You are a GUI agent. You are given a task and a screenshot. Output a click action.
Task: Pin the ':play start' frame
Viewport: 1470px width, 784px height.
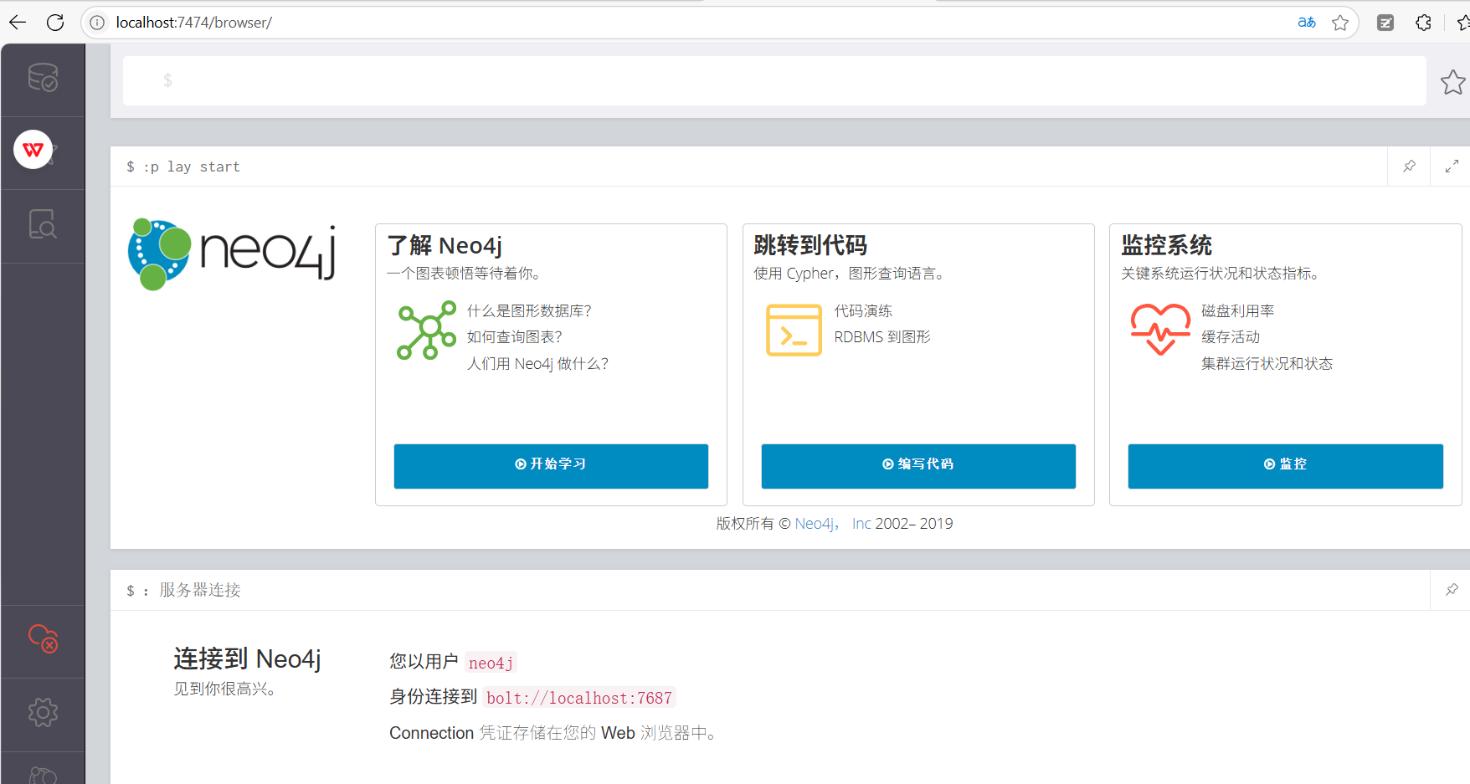tap(1410, 166)
